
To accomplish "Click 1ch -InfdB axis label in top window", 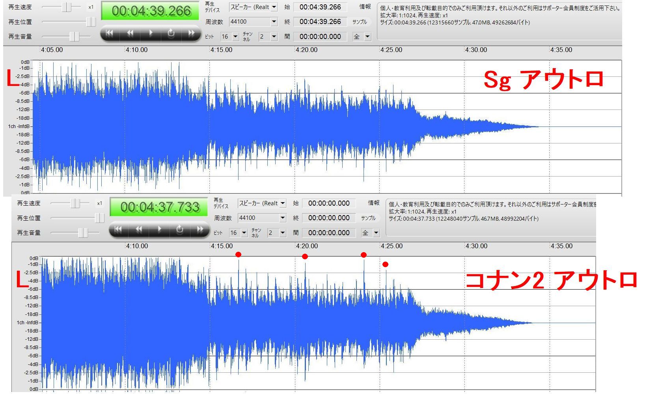I will coord(19,126).
